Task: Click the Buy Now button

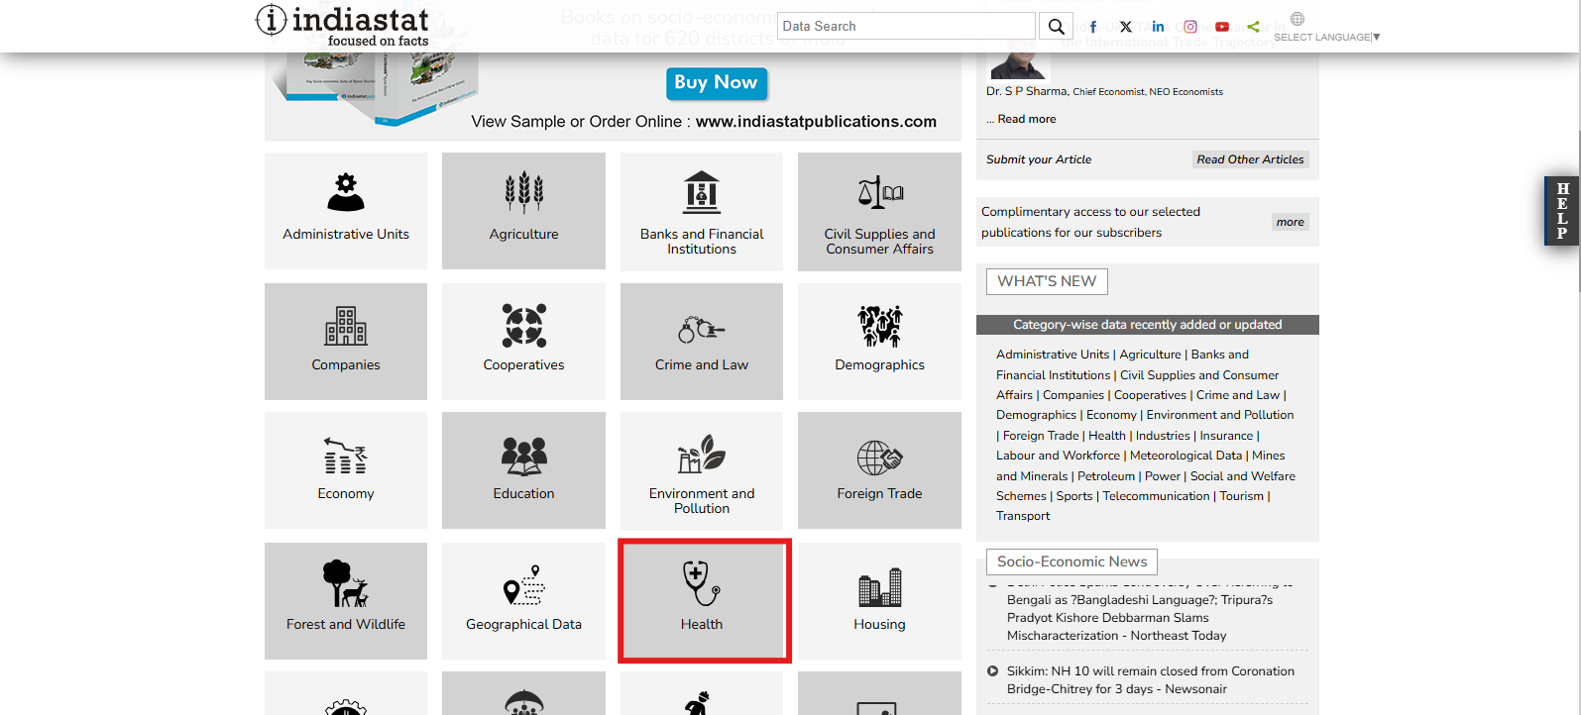Action: pos(716,82)
